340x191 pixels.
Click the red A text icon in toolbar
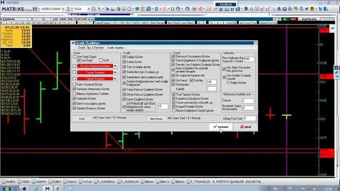pyautogui.click(x=164, y=9)
